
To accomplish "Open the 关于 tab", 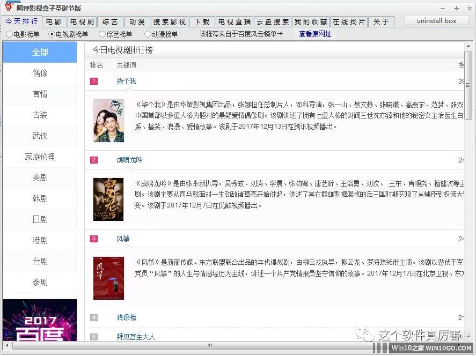I will [x=381, y=22].
